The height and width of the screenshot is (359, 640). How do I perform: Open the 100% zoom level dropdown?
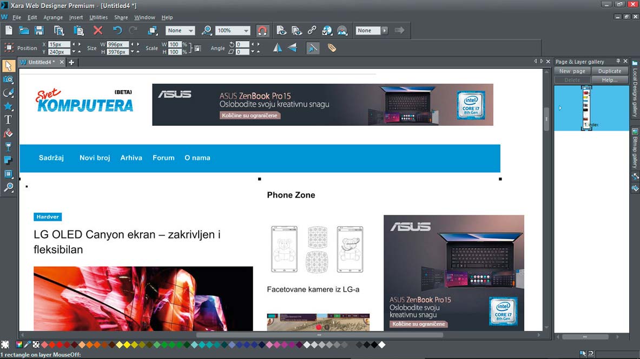pyautogui.click(x=233, y=31)
